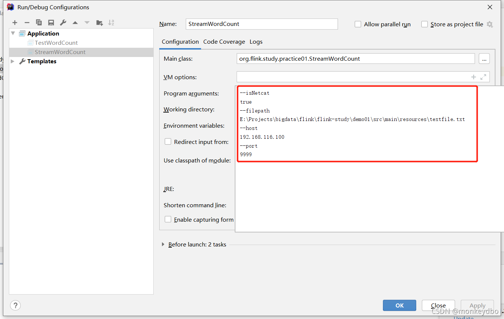This screenshot has width=504, height=319.
Task: Open settings gear beside Store as project file
Action: [x=490, y=24]
